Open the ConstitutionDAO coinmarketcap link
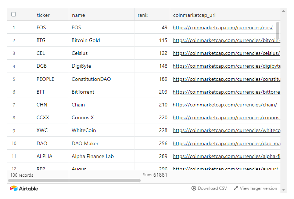The width and height of the screenshot is (294, 199). click(226, 79)
